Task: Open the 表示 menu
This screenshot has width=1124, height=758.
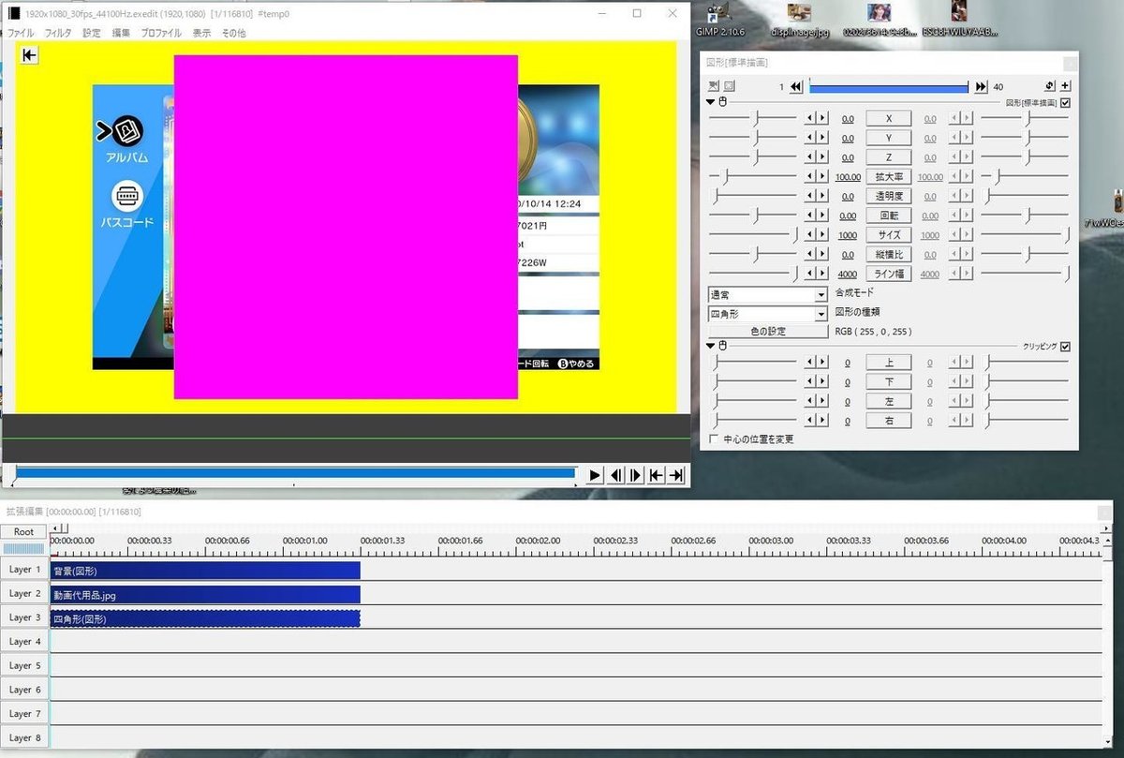Action: 201,33
